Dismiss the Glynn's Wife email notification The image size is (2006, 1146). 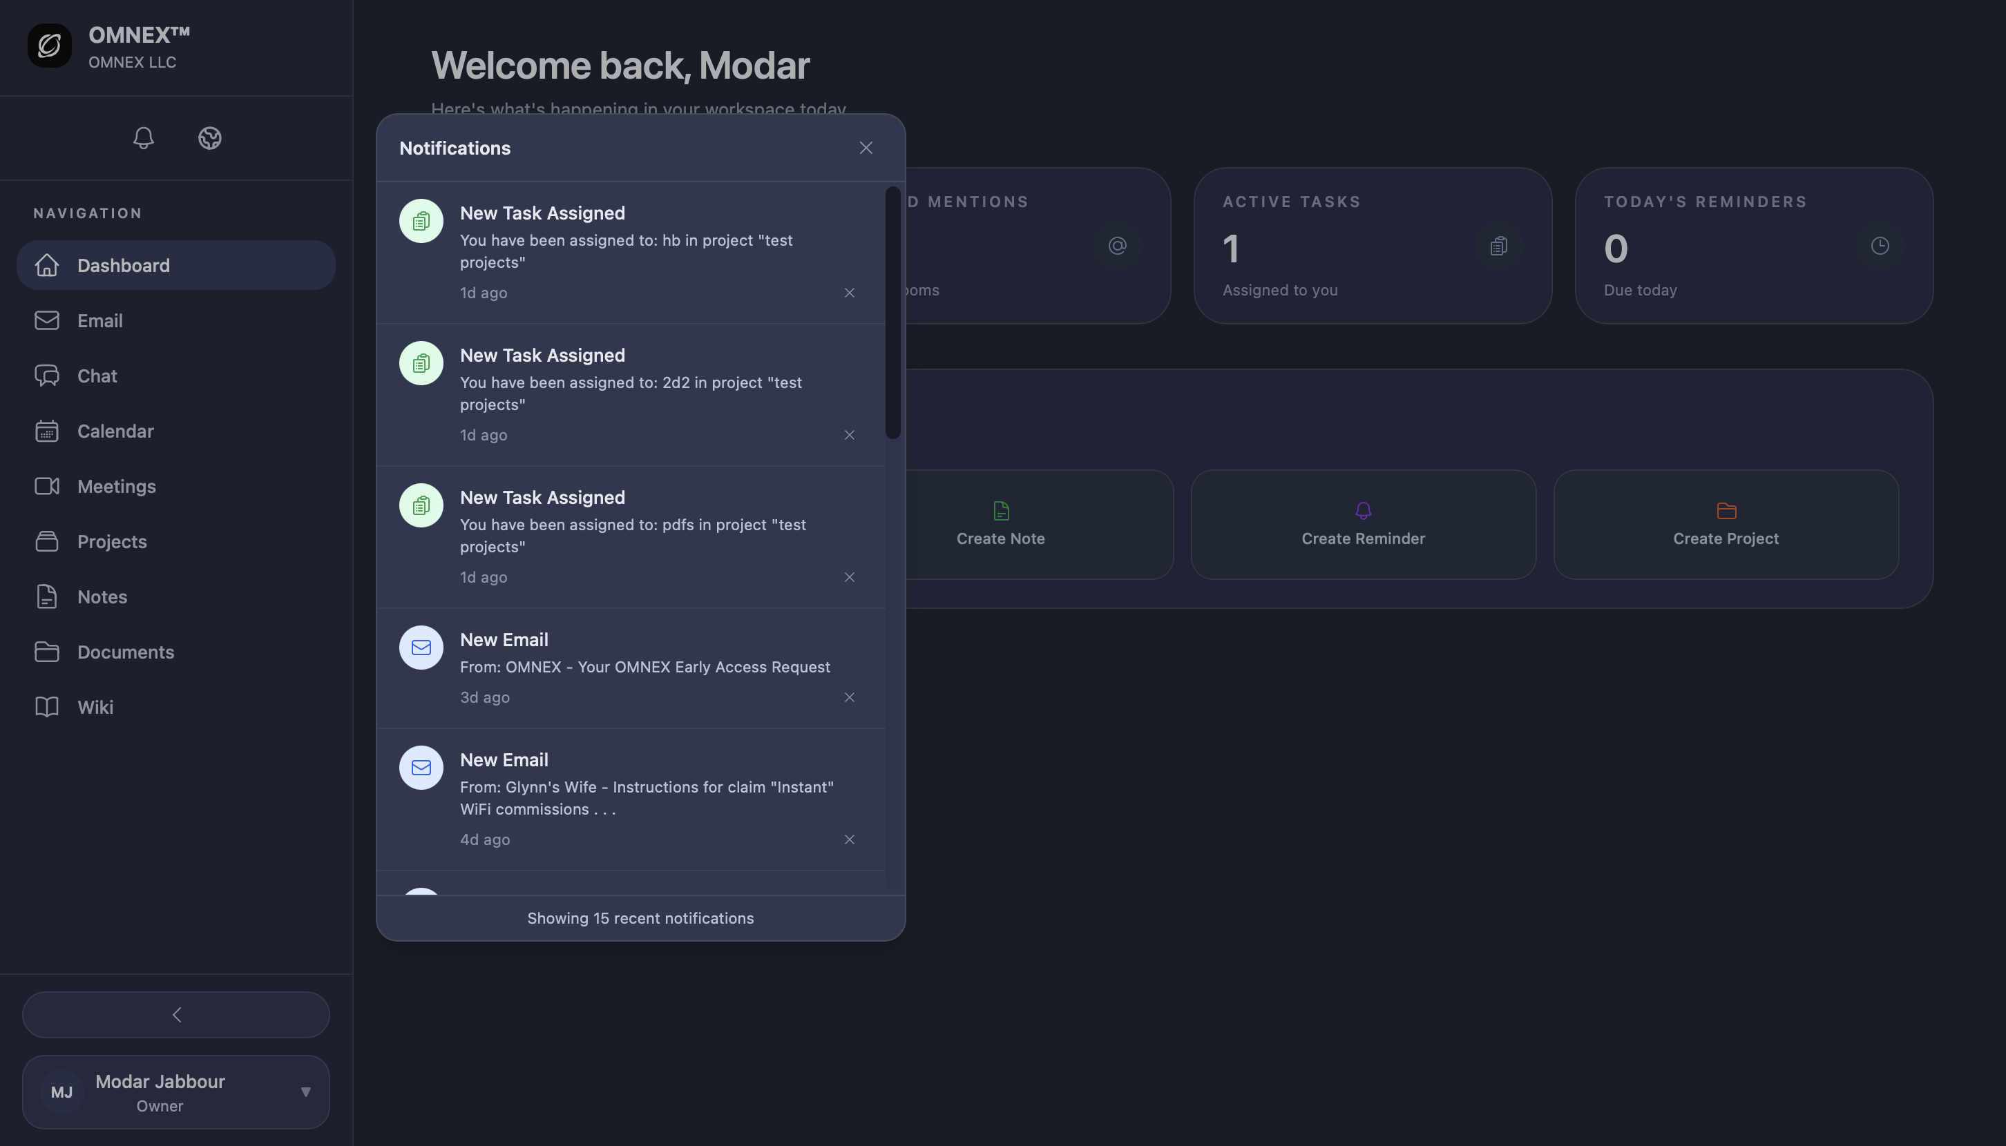point(849,839)
